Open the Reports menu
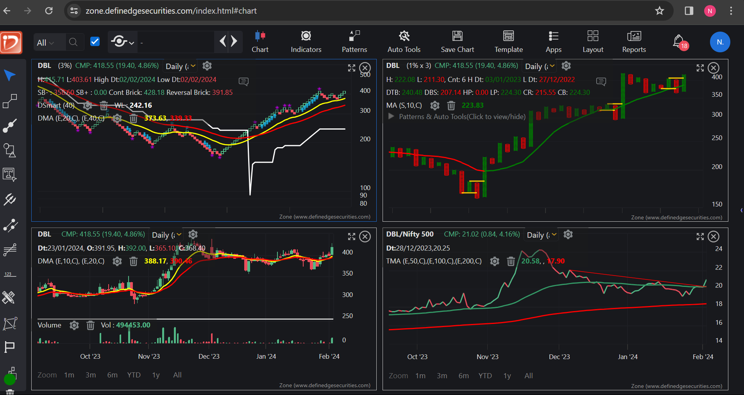Image resolution: width=744 pixels, height=395 pixels. tap(634, 42)
